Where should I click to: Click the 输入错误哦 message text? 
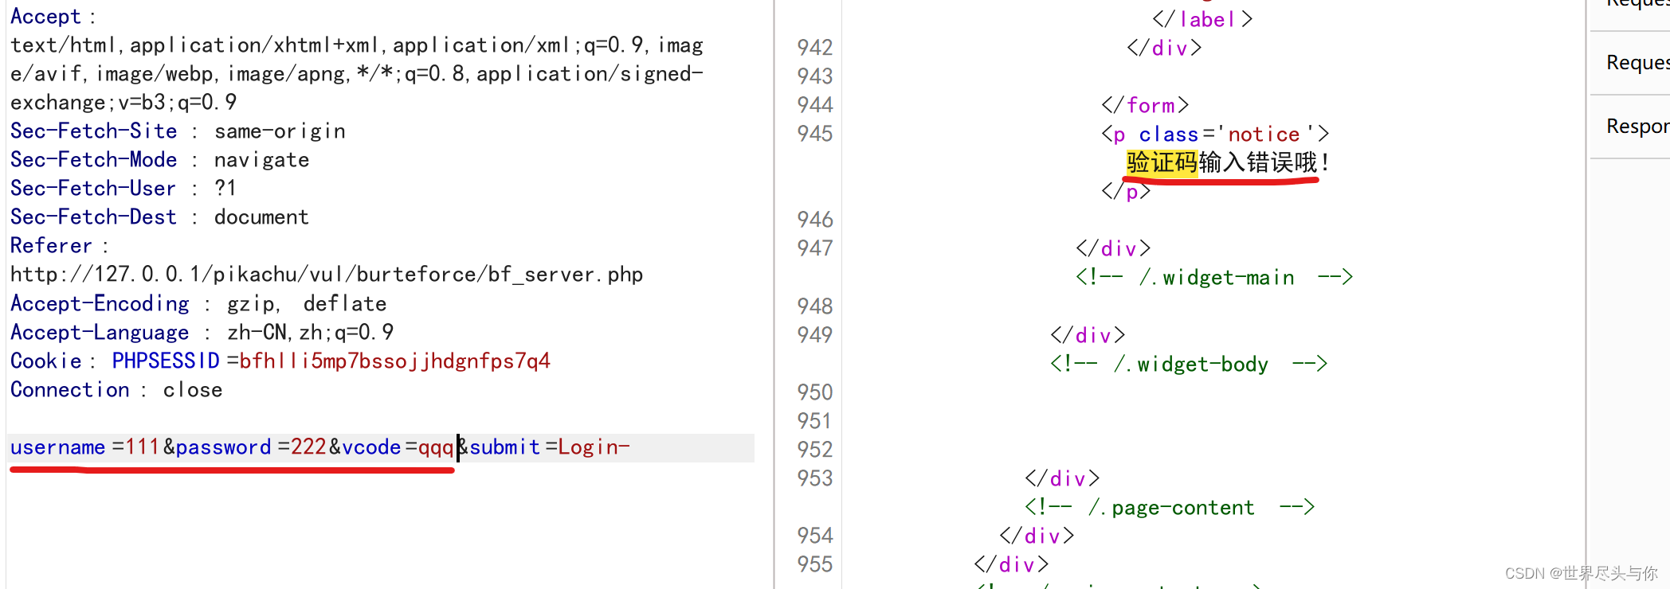click(x=1258, y=163)
